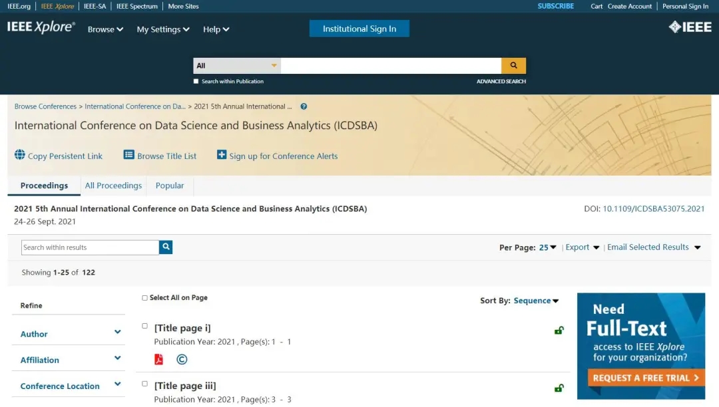Open the Export dropdown
This screenshot has height=407, width=719.
point(583,247)
